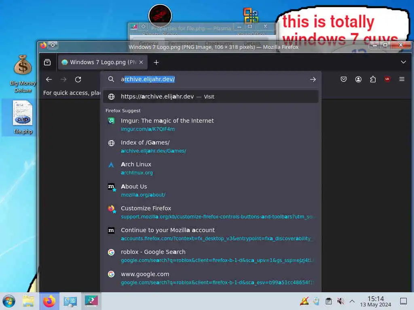The height and width of the screenshot is (310, 414).
Task: Select Imgur: The magic of the Internet
Action: (x=211, y=125)
